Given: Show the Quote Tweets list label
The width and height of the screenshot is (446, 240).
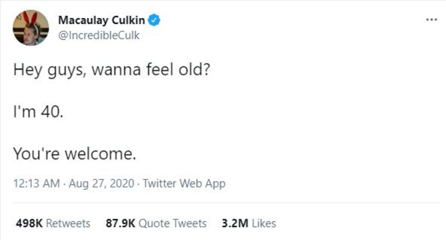Looking at the screenshot, I should [x=173, y=223].
